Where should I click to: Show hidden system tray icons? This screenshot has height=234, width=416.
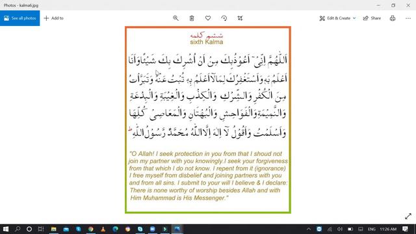click(x=309, y=229)
